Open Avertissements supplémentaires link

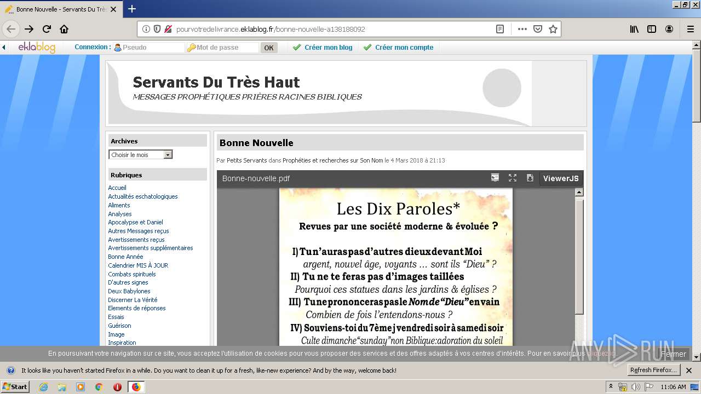(x=151, y=248)
